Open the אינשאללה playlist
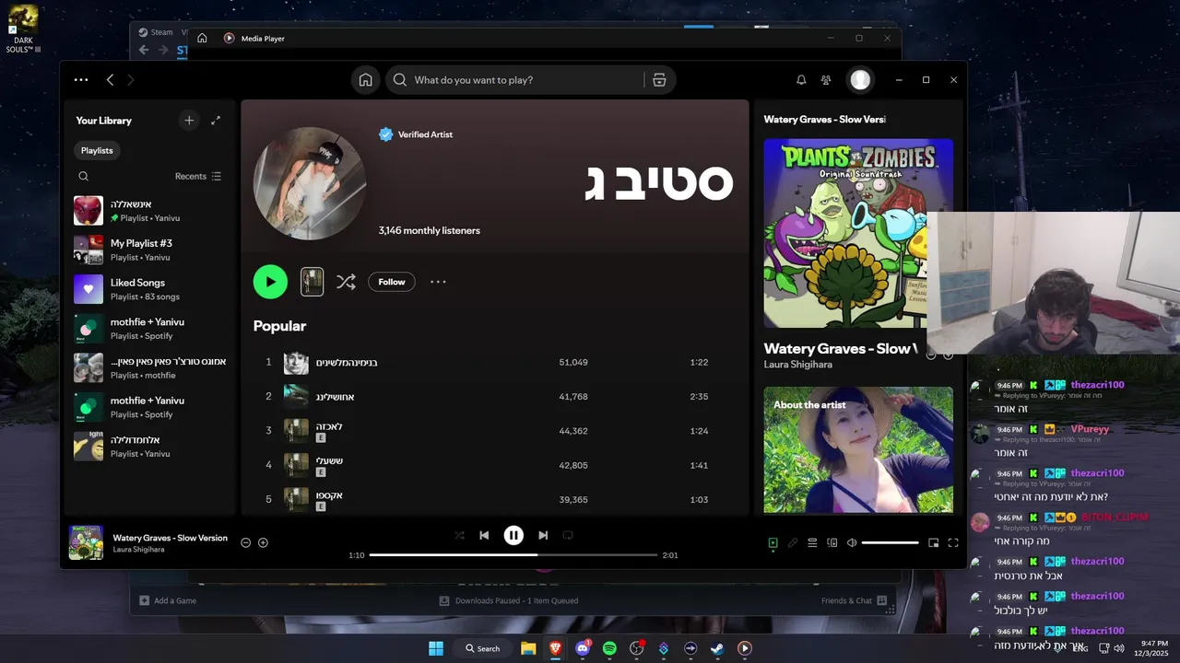Viewport: 1180px width, 663px height. point(150,210)
